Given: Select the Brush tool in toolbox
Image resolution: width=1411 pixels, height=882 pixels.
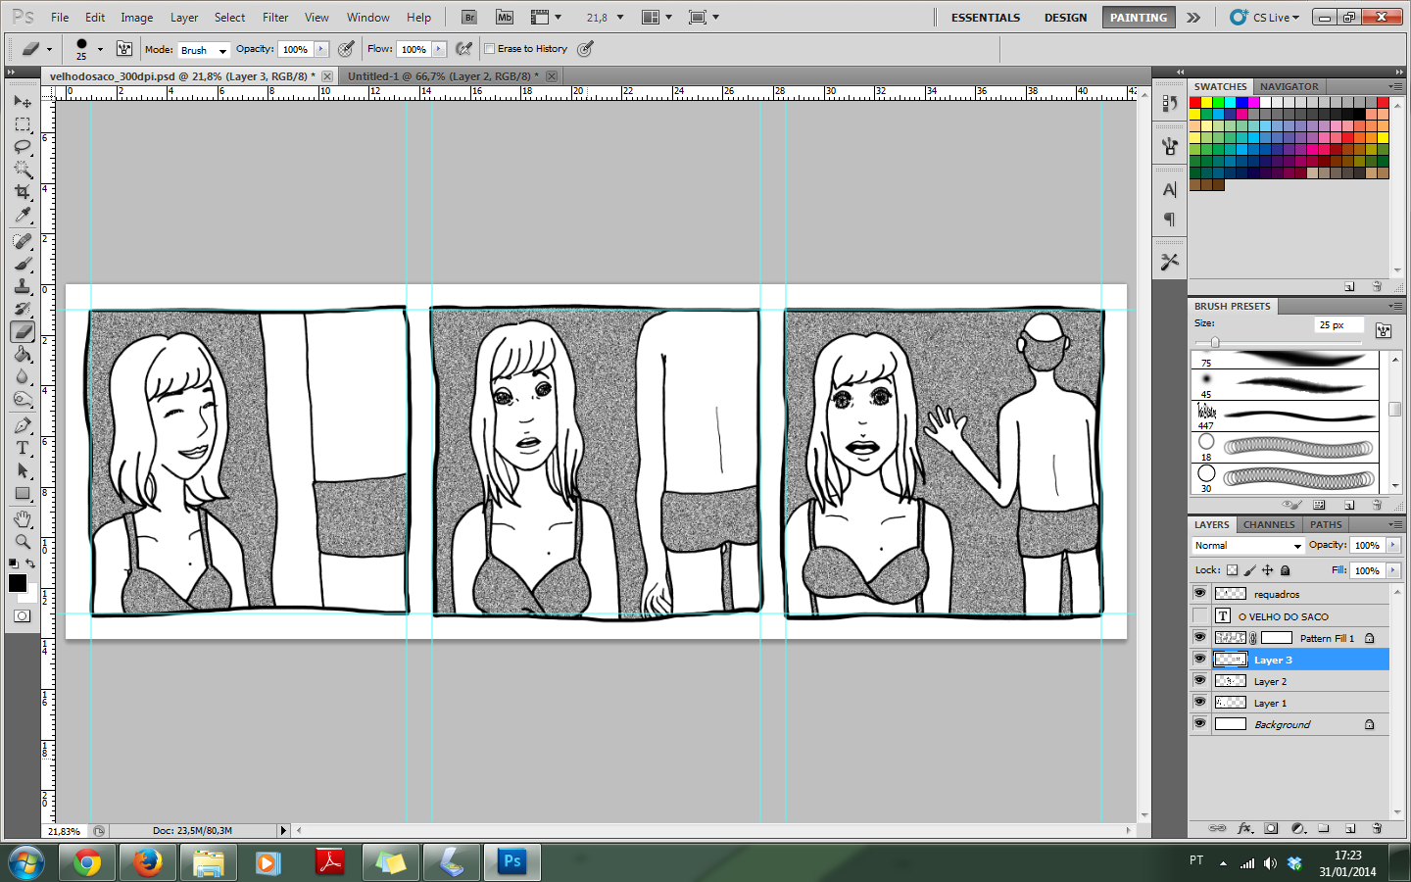Looking at the screenshot, I should pyautogui.click(x=23, y=264).
